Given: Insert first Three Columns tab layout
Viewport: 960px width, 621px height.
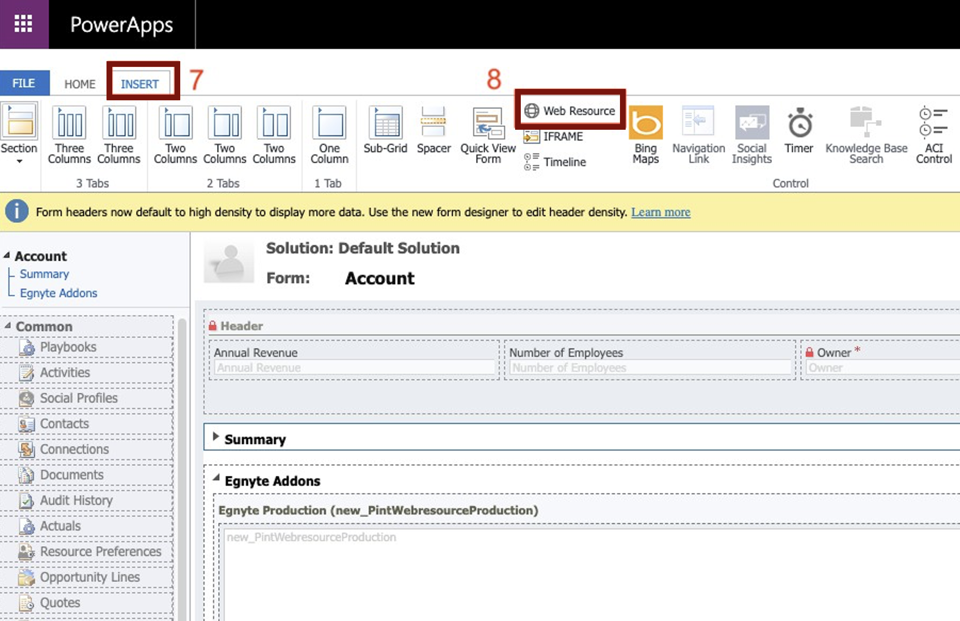Looking at the screenshot, I should [x=69, y=135].
